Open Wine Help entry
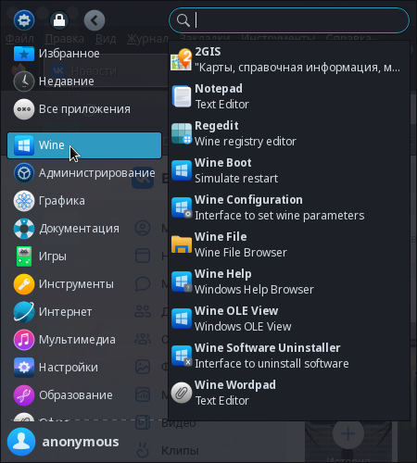 pos(289,282)
